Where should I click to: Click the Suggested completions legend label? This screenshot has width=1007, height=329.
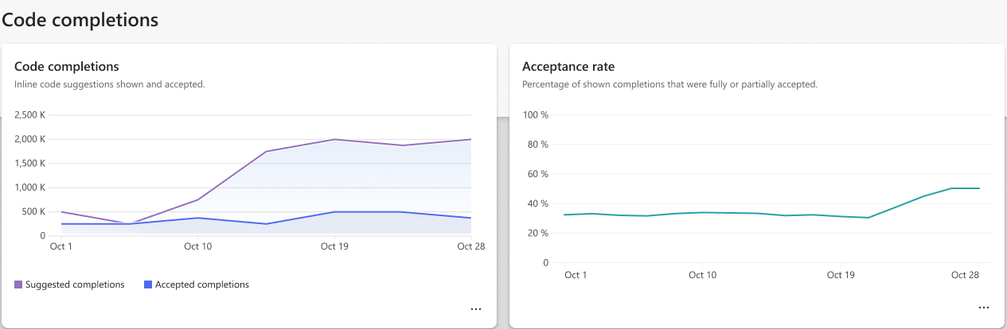(x=75, y=284)
